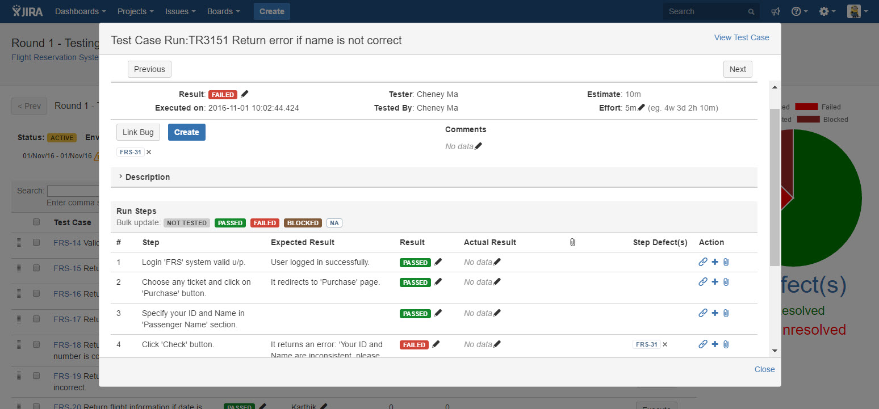This screenshot has height=409, width=879.
Task: Tick the checkbox for FRS-14 row
Action: pyautogui.click(x=36, y=242)
